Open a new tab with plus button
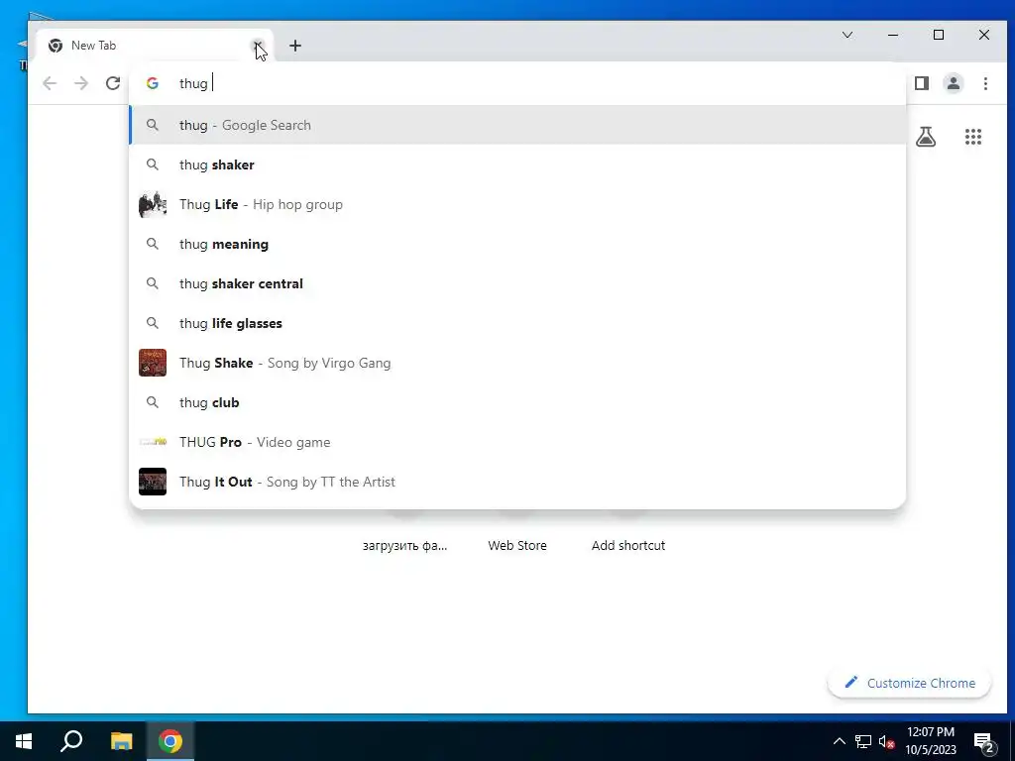The height and width of the screenshot is (761, 1015). pyautogui.click(x=295, y=46)
